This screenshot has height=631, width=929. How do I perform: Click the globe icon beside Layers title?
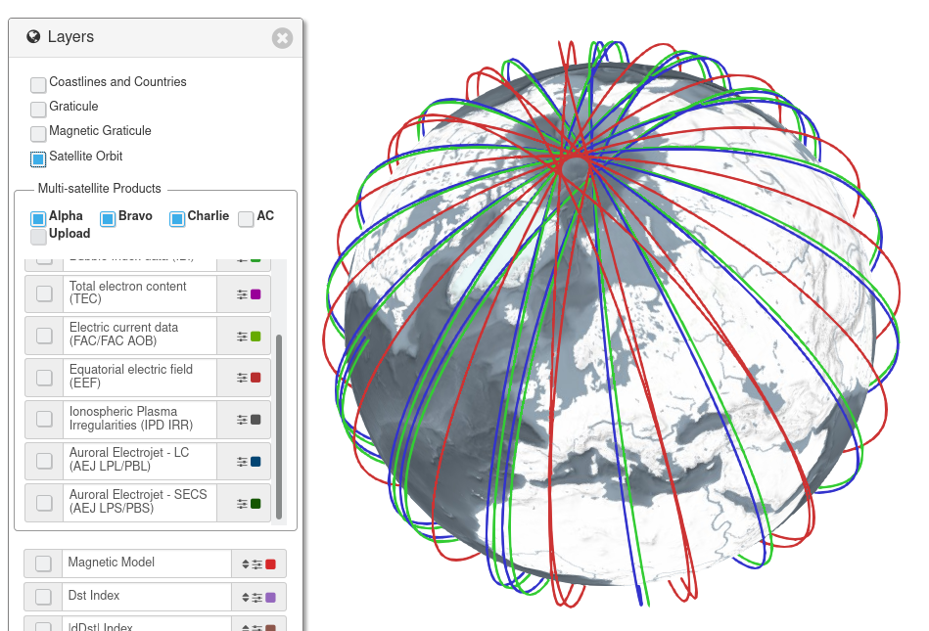(32, 35)
